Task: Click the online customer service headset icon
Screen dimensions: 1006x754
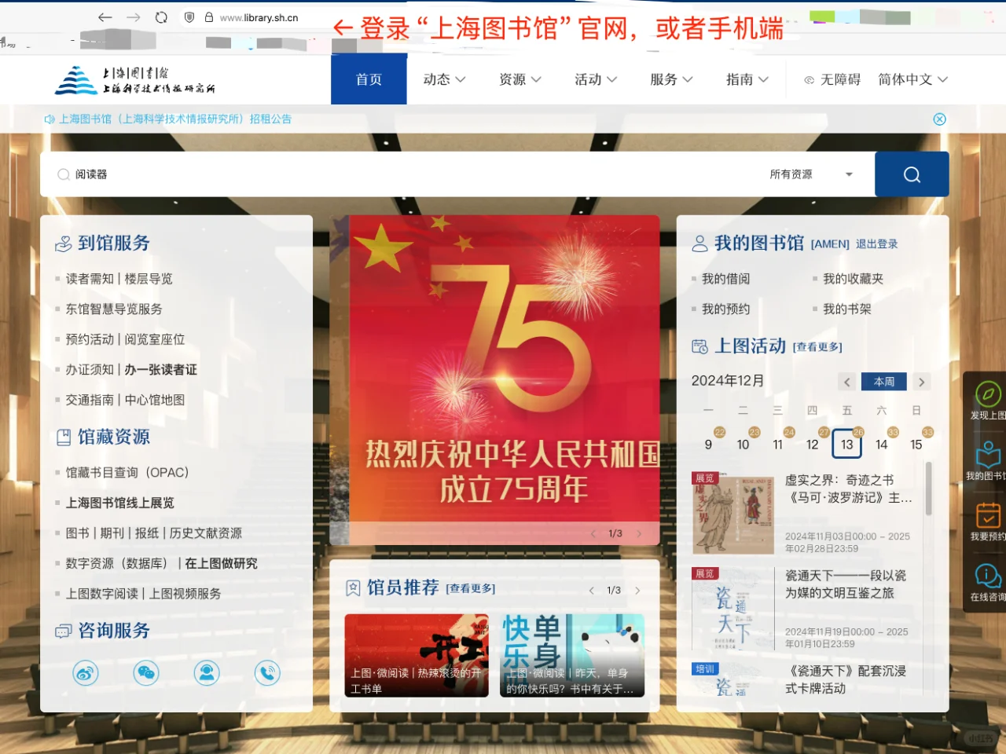Action: pos(207,673)
